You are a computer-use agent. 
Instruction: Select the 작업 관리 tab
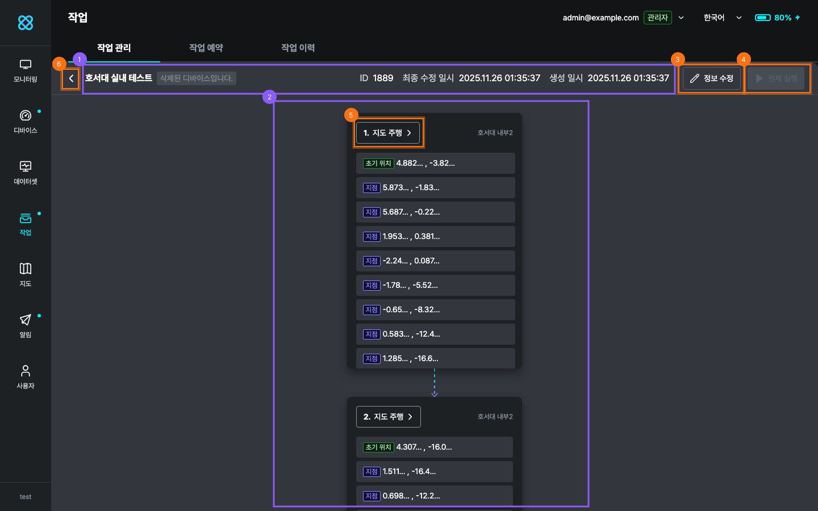click(114, 48)
